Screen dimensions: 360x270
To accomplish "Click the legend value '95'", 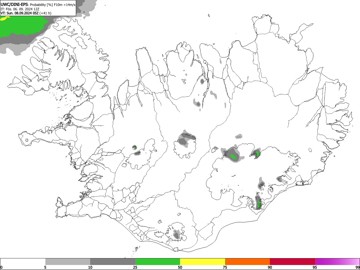I will point(315,267).
